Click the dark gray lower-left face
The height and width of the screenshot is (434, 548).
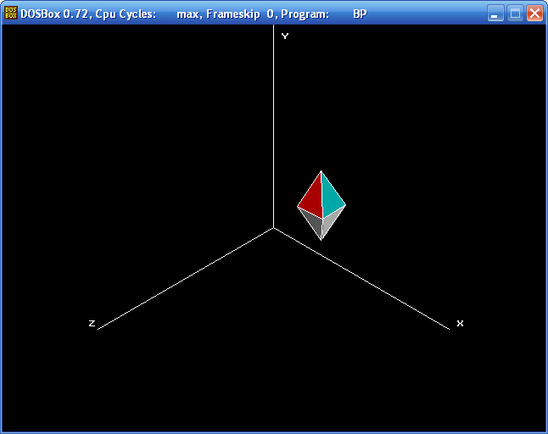(312, 222)
